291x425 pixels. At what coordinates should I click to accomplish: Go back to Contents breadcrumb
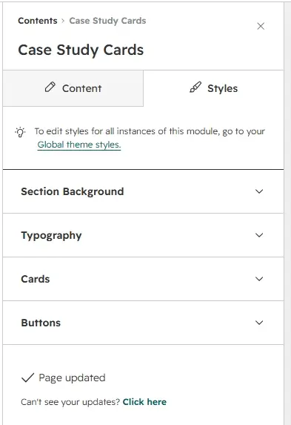point(38,21)
